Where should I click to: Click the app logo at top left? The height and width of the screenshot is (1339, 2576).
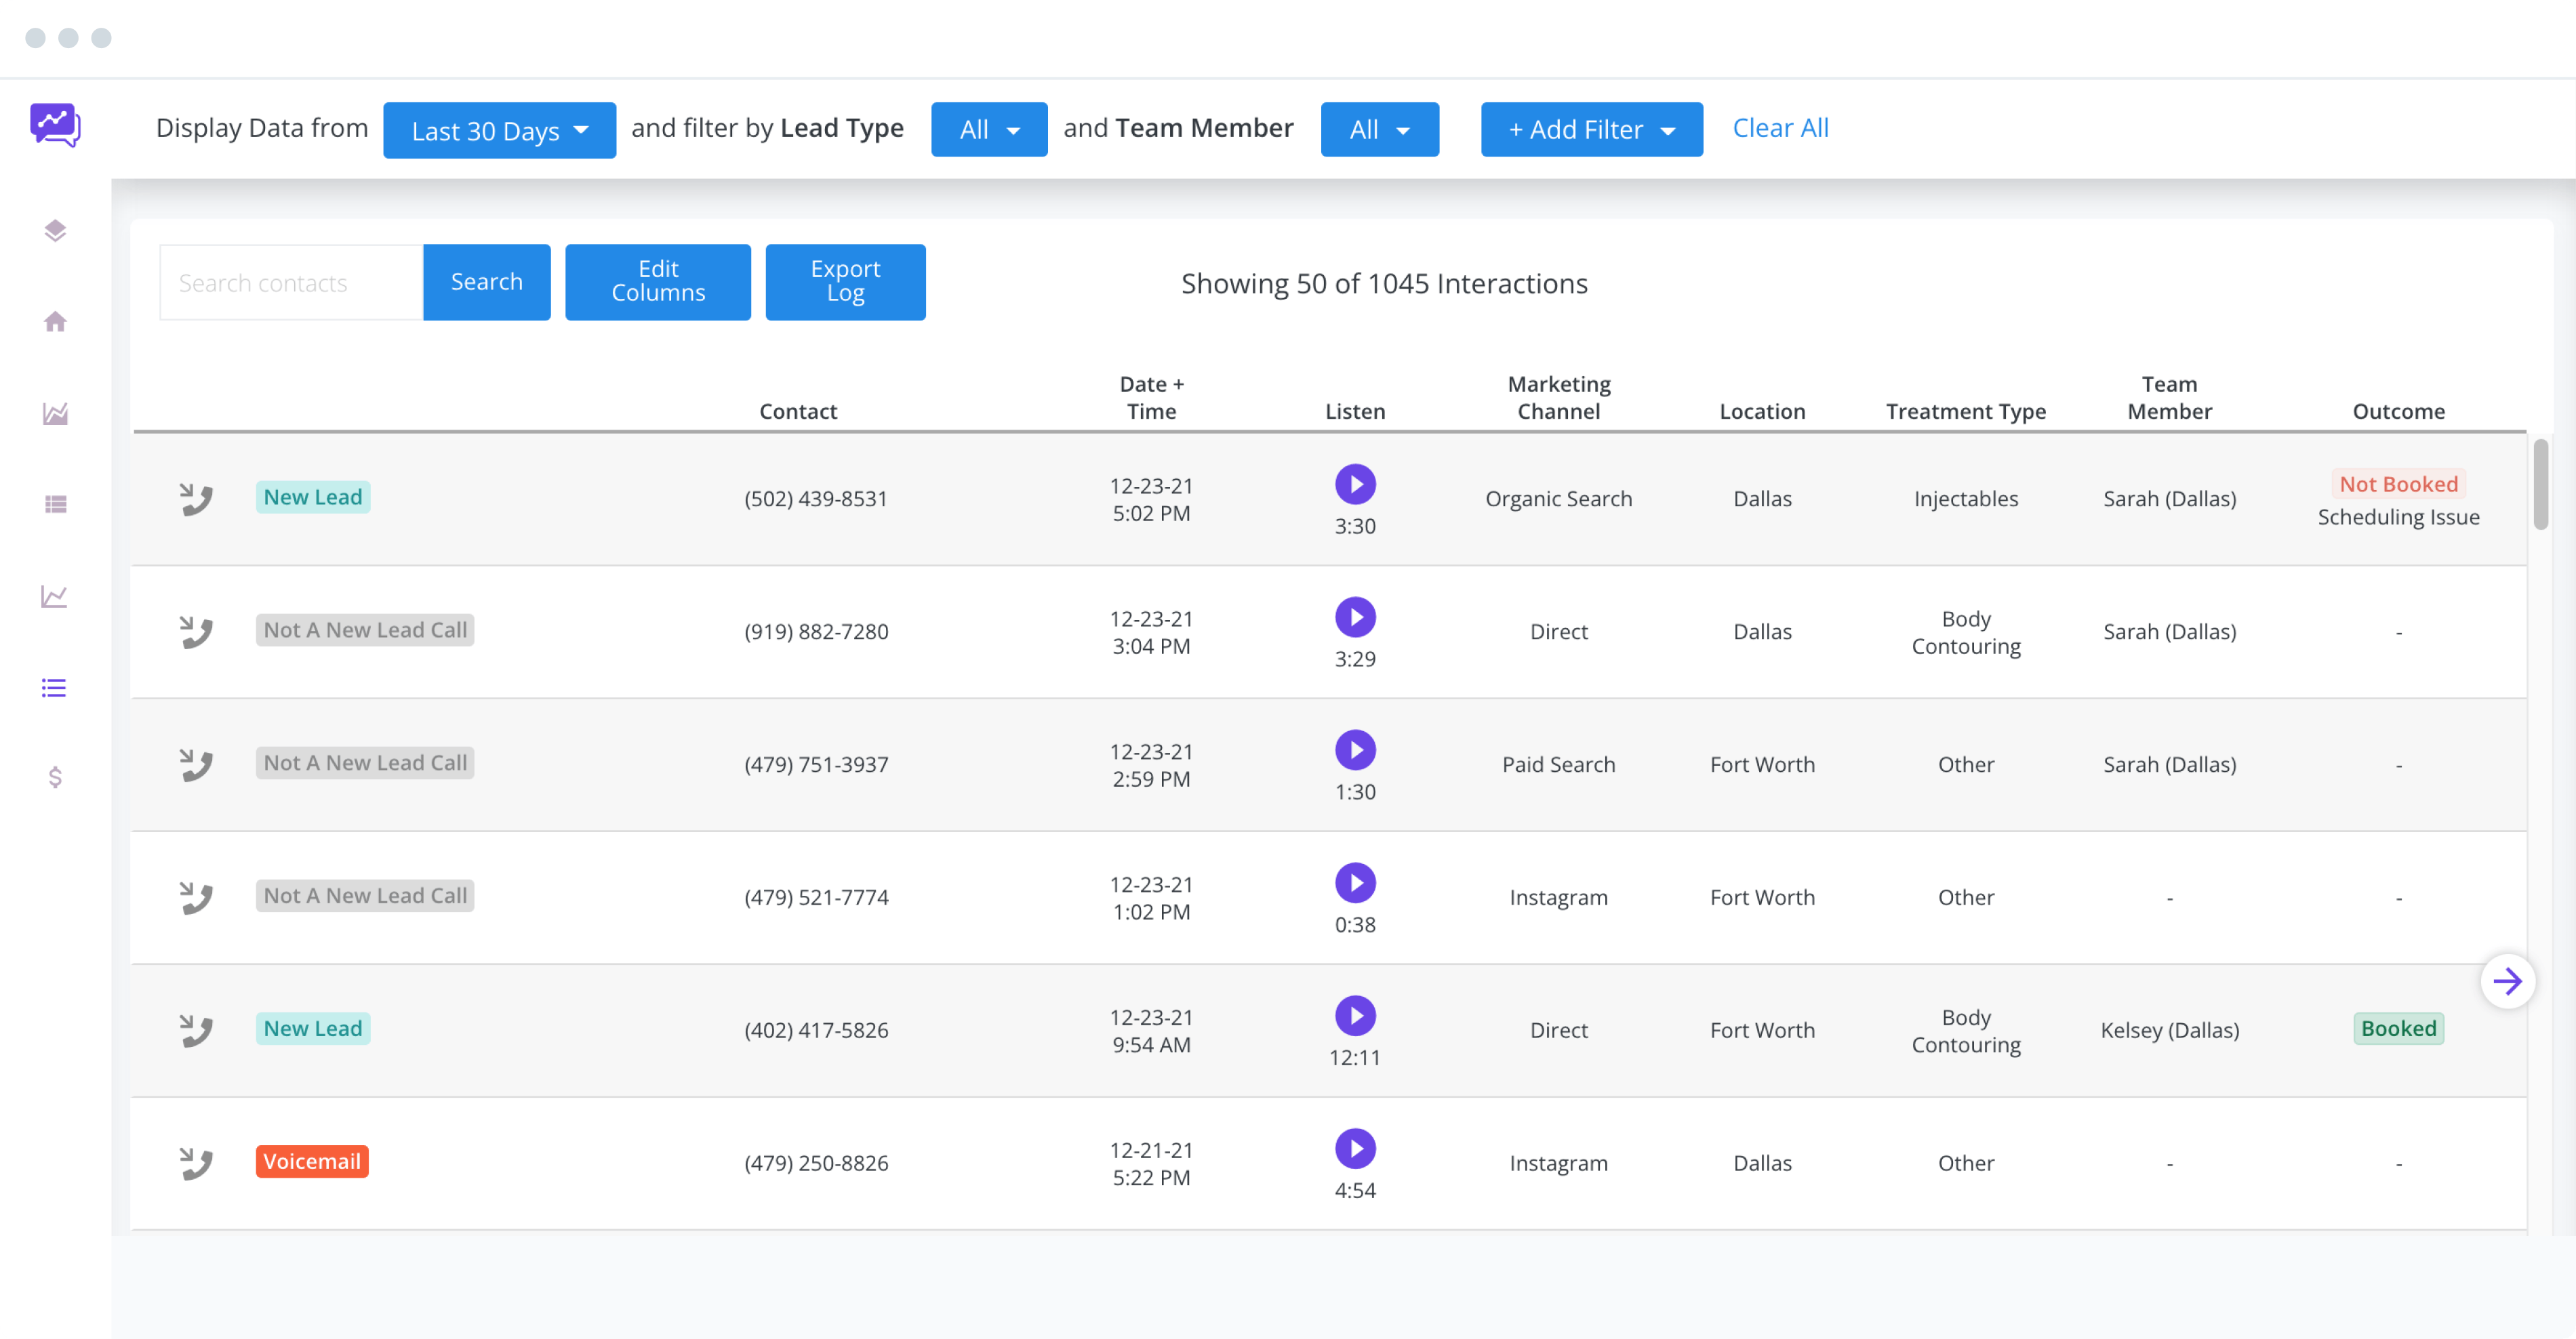tap(55, 126)
